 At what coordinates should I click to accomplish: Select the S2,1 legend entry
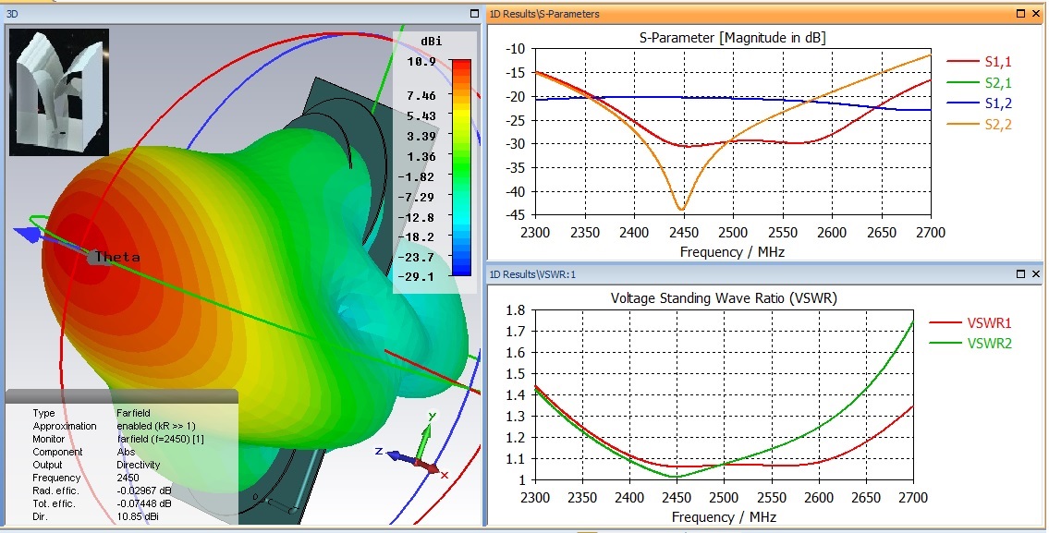pos(979,82)
